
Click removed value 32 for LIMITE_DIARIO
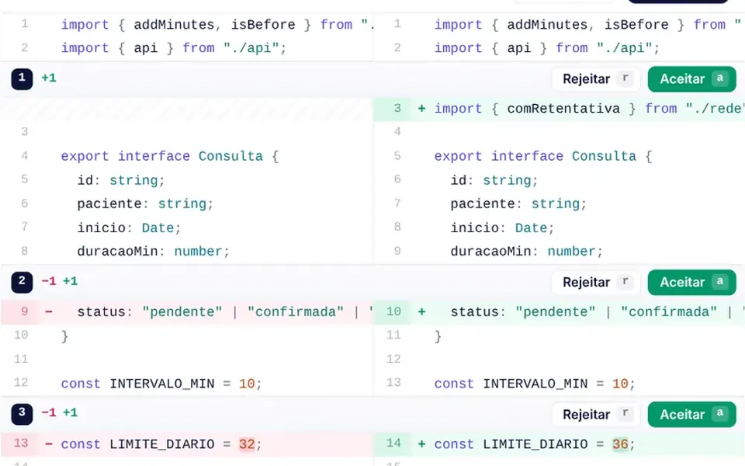[x=247, y=444]
